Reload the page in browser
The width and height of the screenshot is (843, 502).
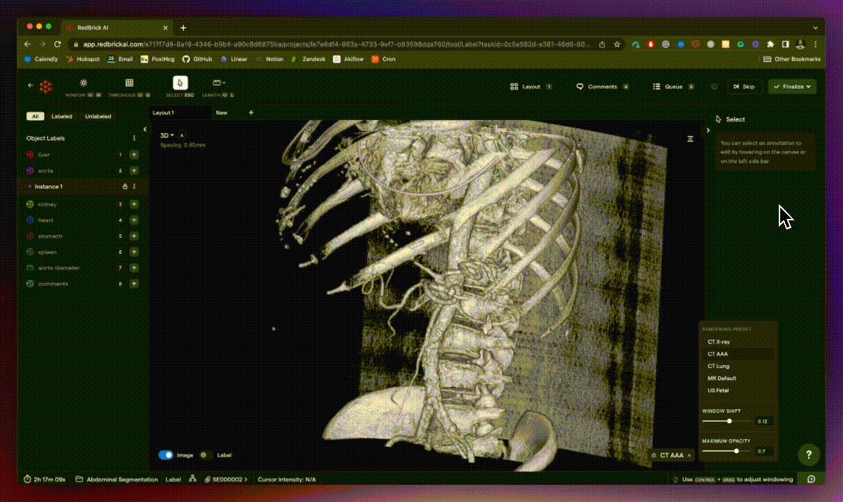(57, 44)
